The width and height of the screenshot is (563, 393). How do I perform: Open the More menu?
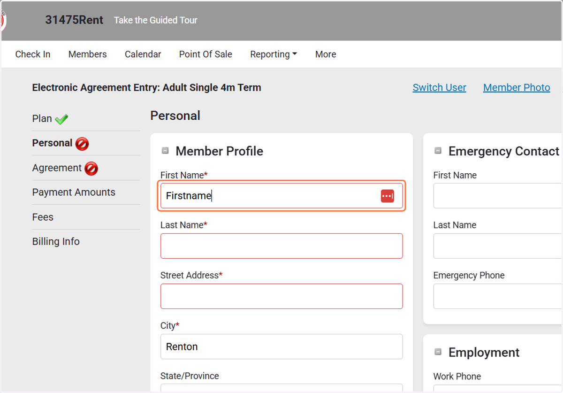tap(326, 54)
